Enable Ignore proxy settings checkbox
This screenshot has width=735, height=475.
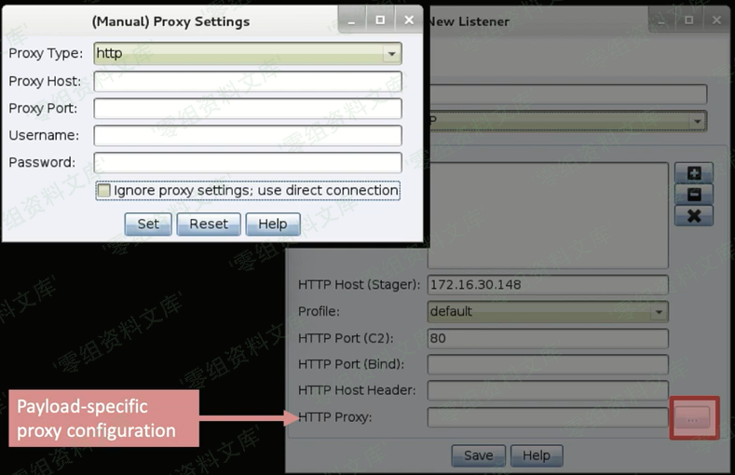103,190
